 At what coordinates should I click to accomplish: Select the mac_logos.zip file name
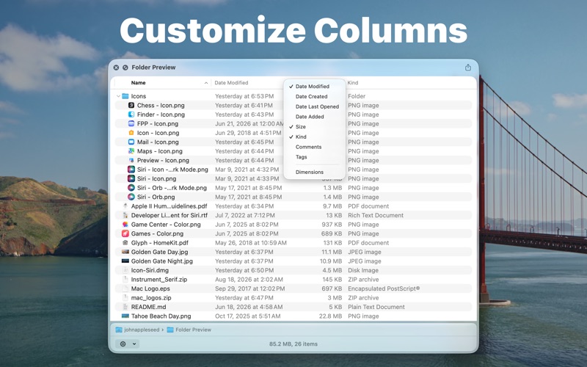coord(151,298)
